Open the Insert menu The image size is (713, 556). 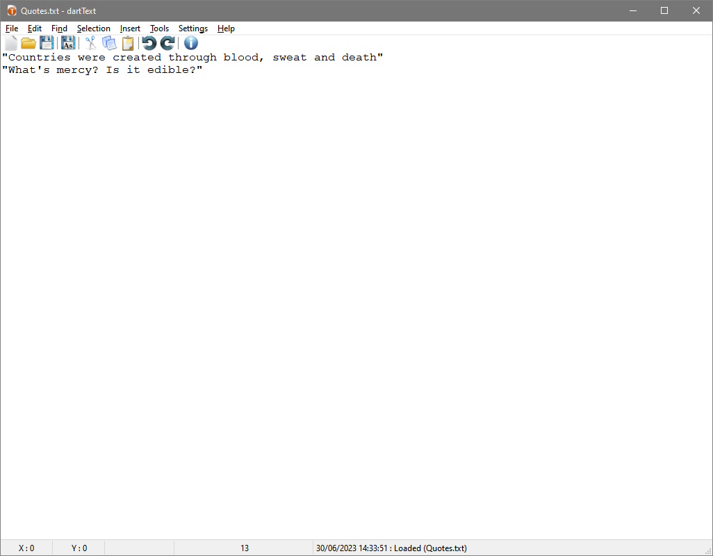[x=130, y=28]
